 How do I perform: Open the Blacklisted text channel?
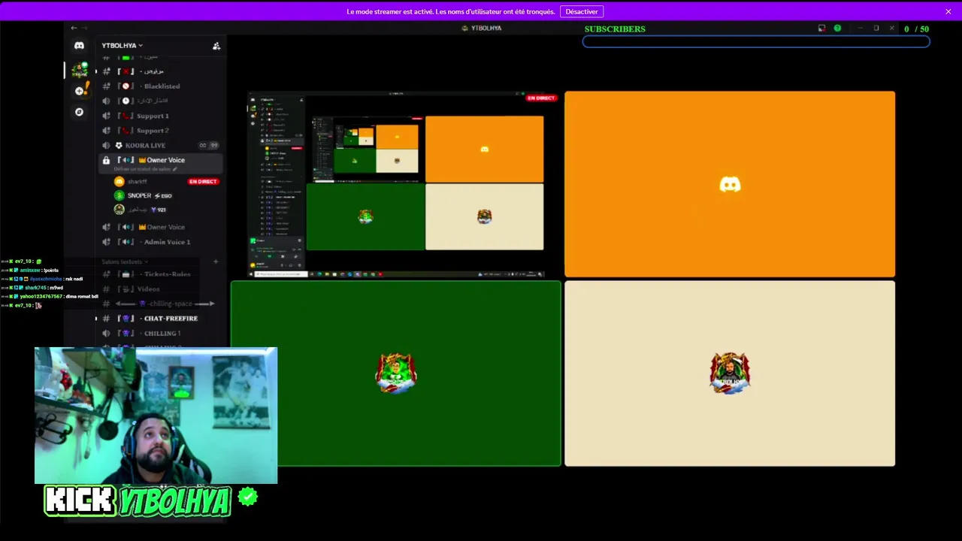162,86
